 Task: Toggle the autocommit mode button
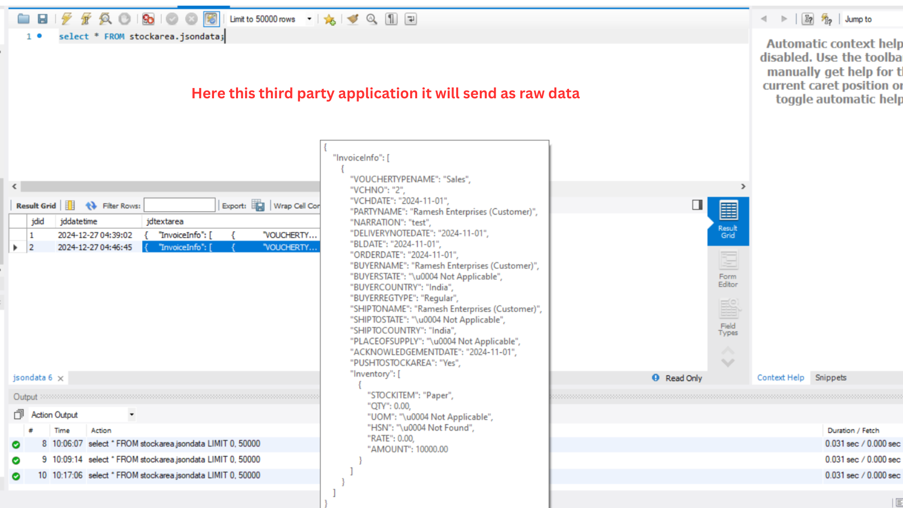coord(211,19)
